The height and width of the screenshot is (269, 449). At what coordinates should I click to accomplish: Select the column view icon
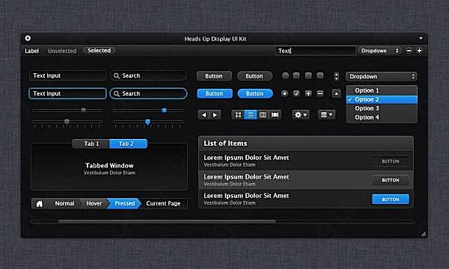263,115
